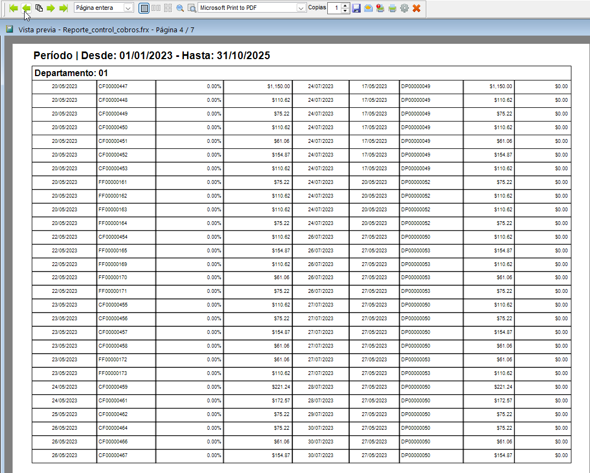Send report by email envelope icon
This screenshot has height=473, width=590.
click(x=368, y=8)
